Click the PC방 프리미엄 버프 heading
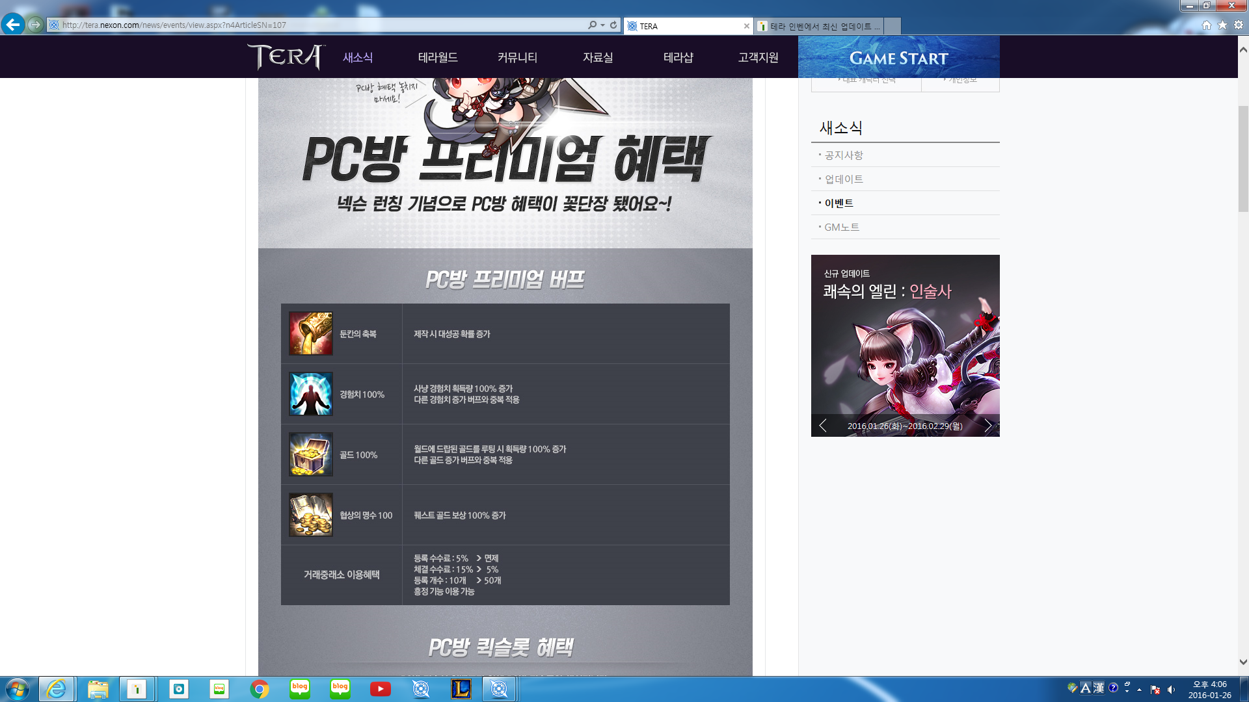This screenshot has height=702, width=1249. pos(505,279)
